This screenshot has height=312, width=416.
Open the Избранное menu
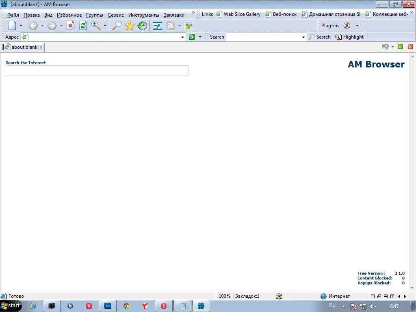69,15
